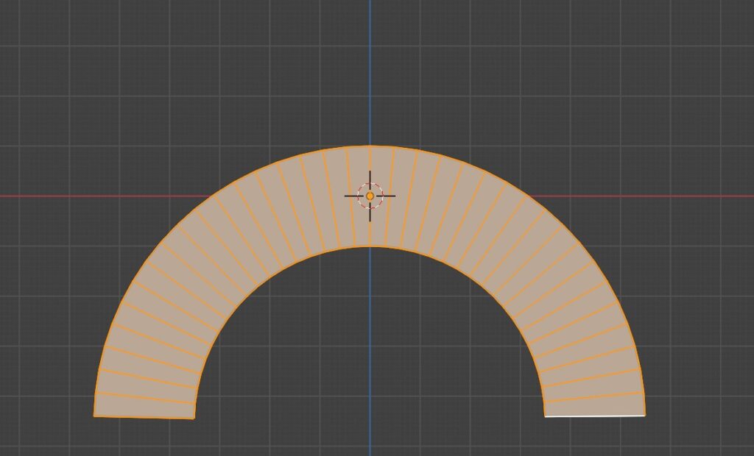754x456 pixels.
Task: Select the lowest face on the arch's right leg
Action: point(595,408)
